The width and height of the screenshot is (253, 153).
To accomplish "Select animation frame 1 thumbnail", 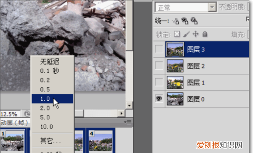I will pos(12,141).
